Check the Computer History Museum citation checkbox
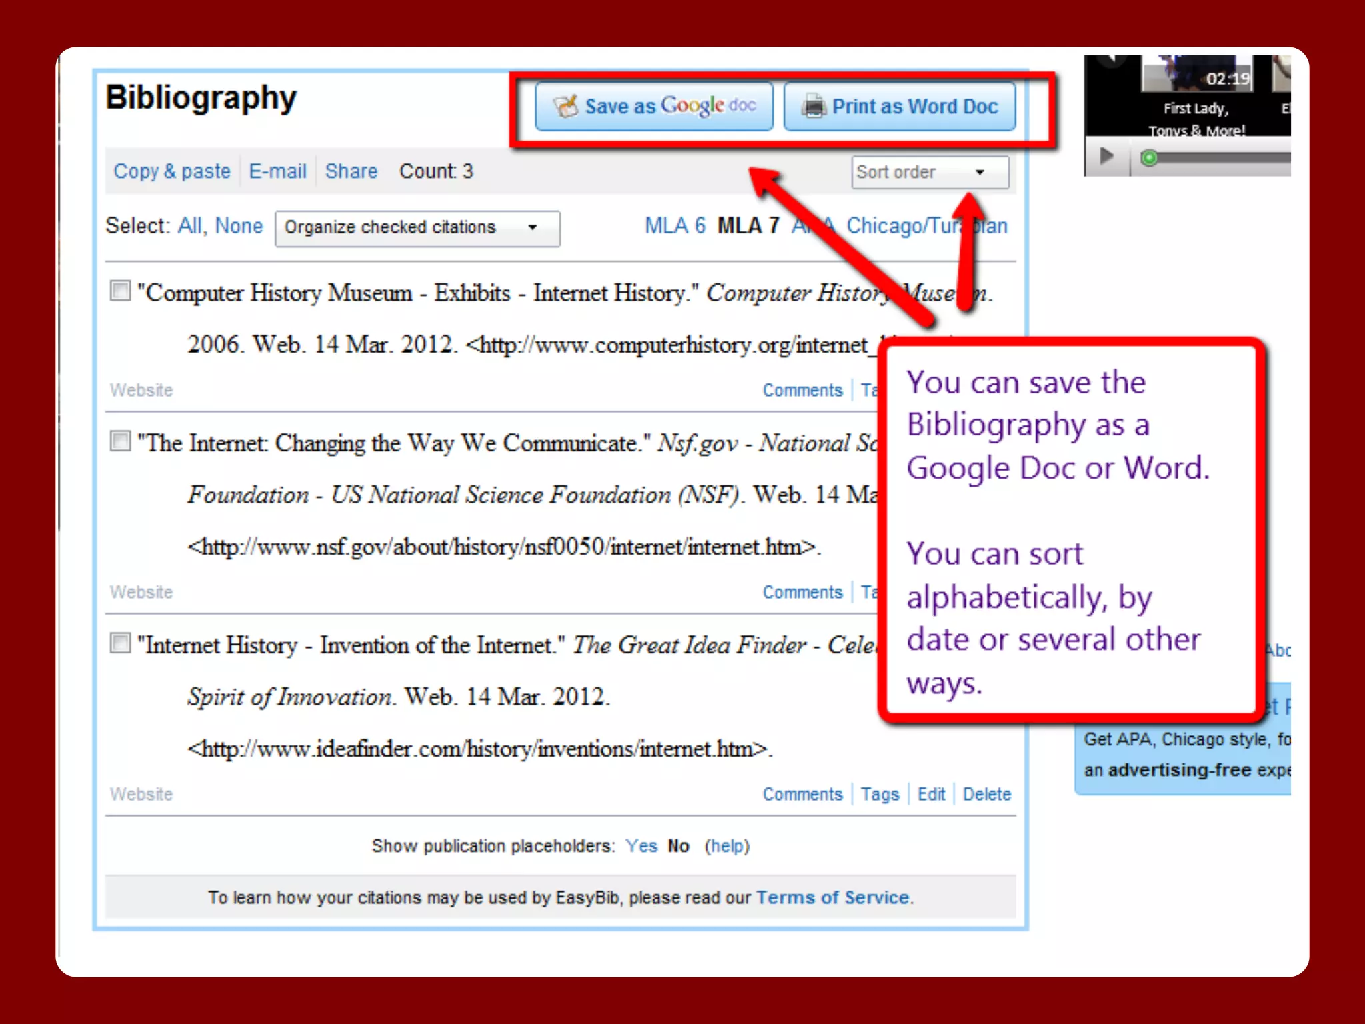Image resolution: width=1365 pixels, height=1024 pixels. point(120,291)
